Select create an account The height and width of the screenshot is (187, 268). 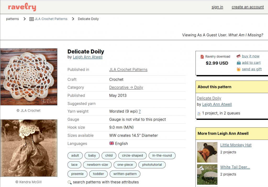248,7
